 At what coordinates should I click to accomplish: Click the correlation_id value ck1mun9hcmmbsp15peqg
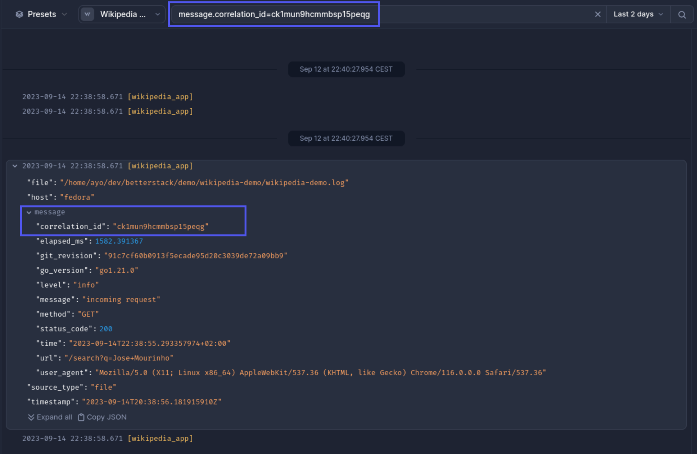click(x=160, y=227)
